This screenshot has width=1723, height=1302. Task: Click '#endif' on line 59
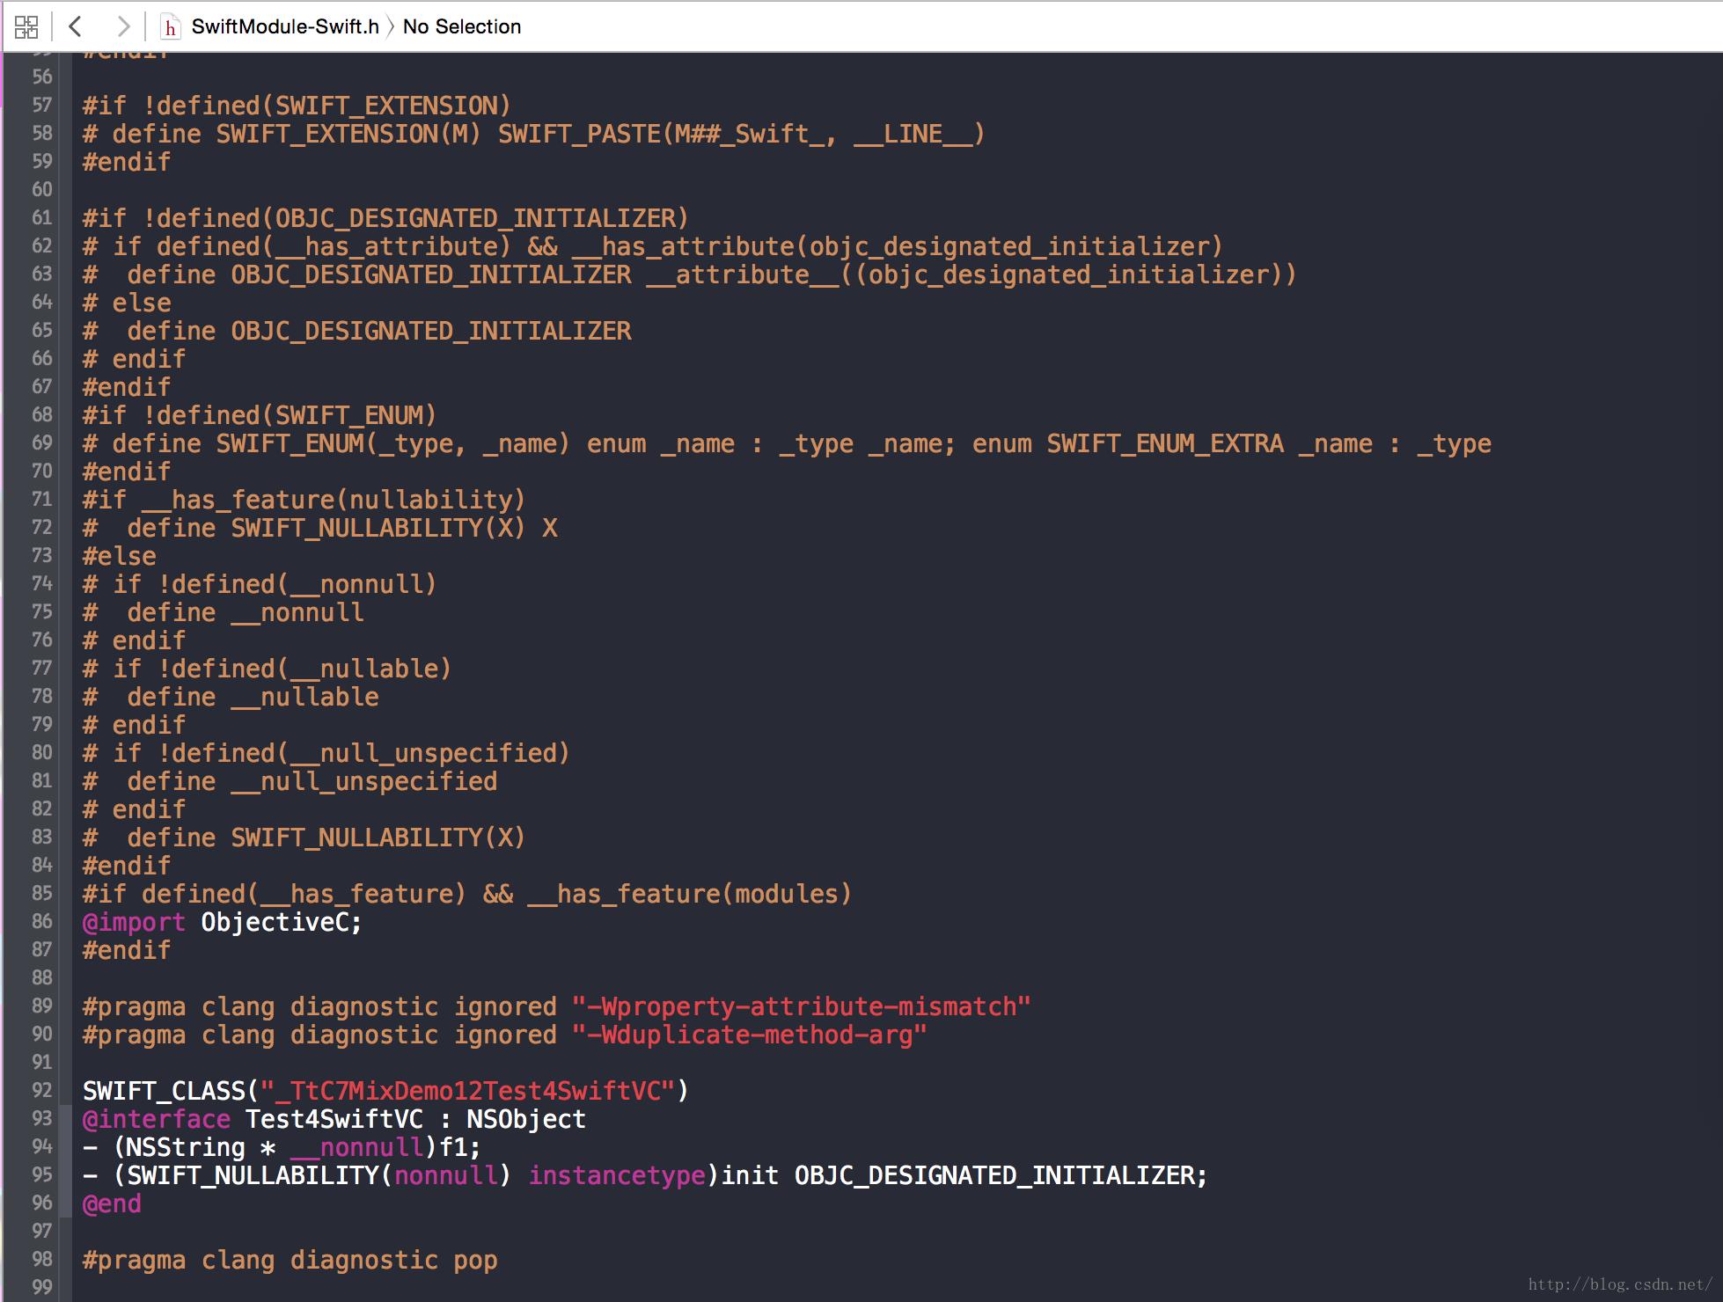pyautogui.click(x=127, y=163)
